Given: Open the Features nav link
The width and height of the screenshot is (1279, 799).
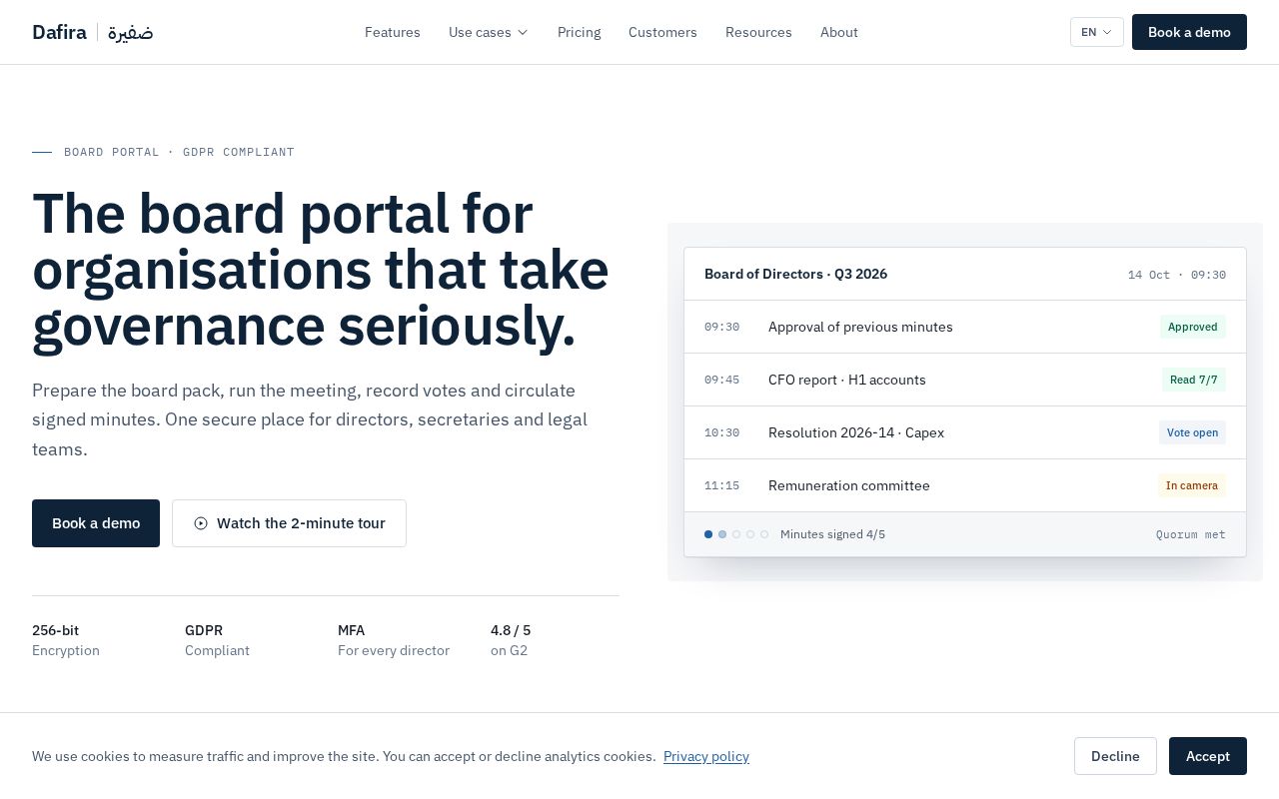Looking at the screenshot, I should (x=393, y=32).
